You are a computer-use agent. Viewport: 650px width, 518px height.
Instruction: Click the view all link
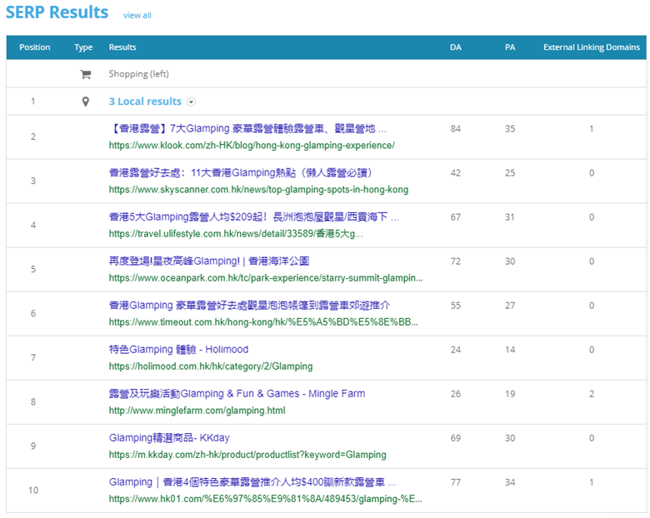coord(137,16)
